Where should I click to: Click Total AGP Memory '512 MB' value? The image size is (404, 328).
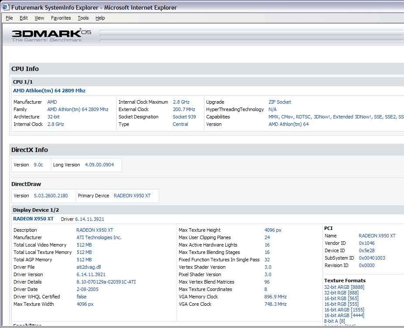pos(84,260)
